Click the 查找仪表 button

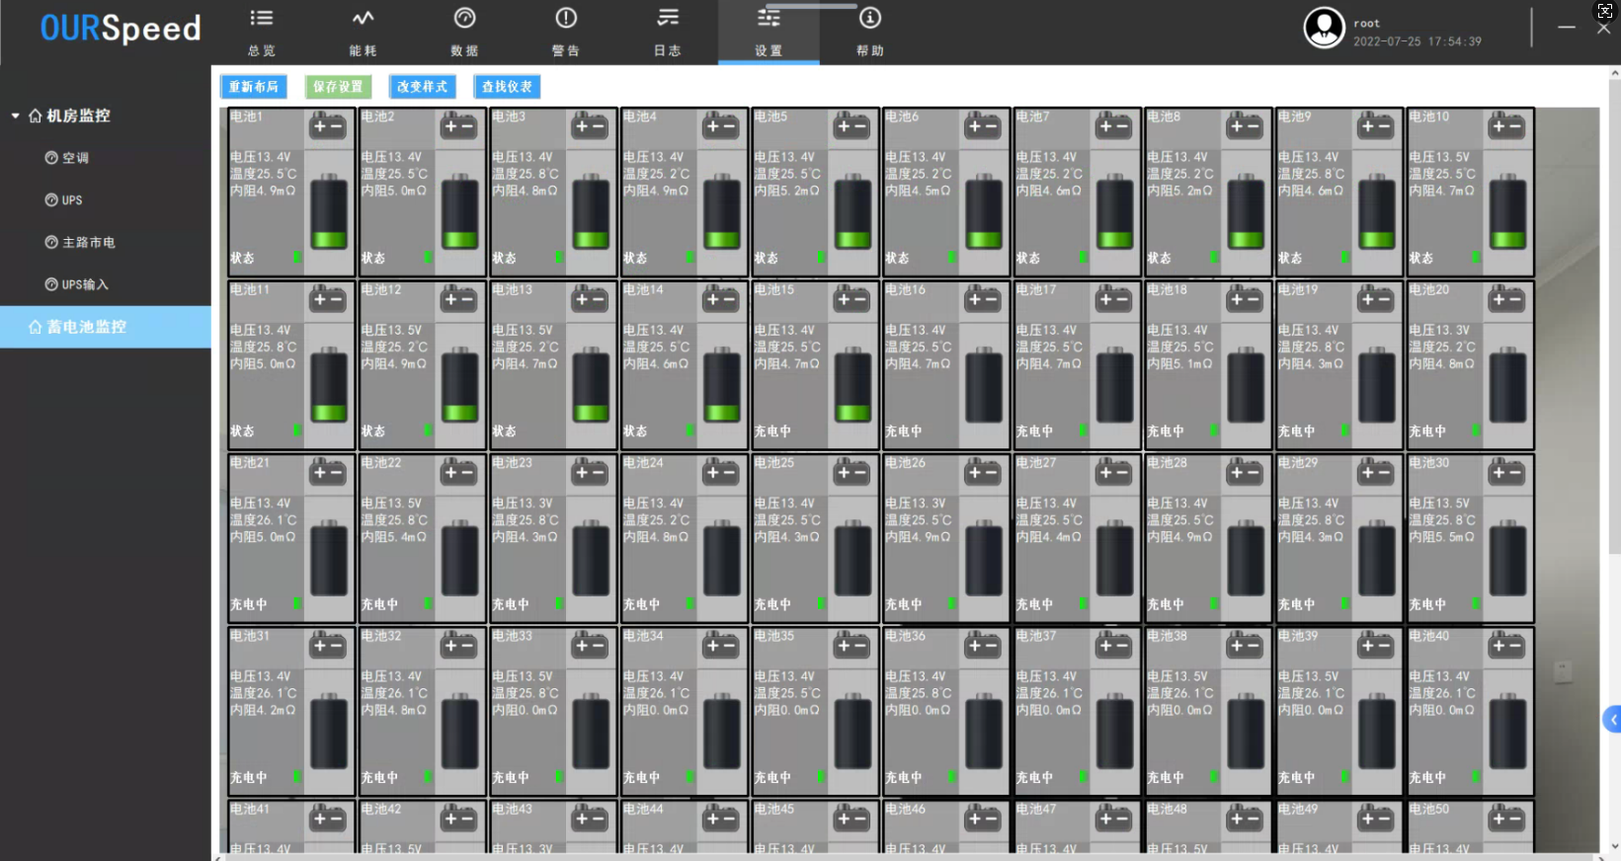(507, 87)
